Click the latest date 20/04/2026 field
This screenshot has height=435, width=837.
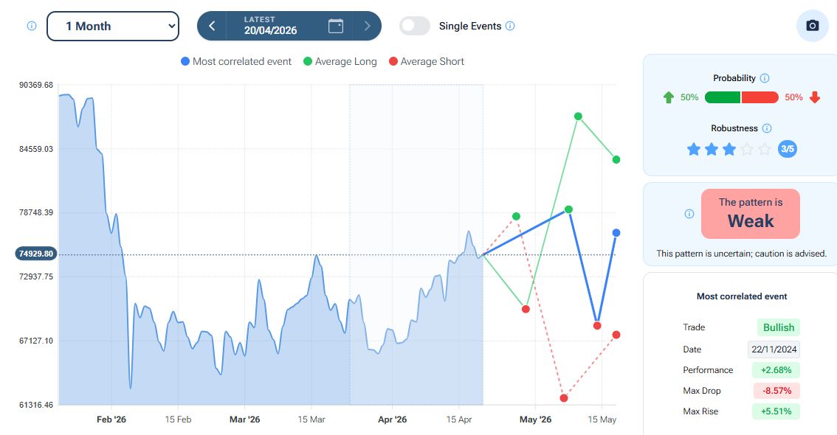[269, 26]
